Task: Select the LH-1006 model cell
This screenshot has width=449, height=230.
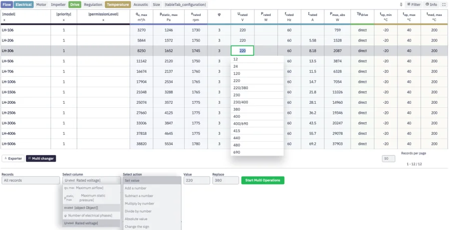Action: click(x=25, y=82)
